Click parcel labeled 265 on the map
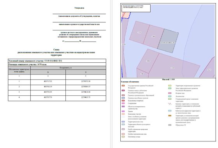This screenshot has height=148, width=218. [x=154, y=37]
